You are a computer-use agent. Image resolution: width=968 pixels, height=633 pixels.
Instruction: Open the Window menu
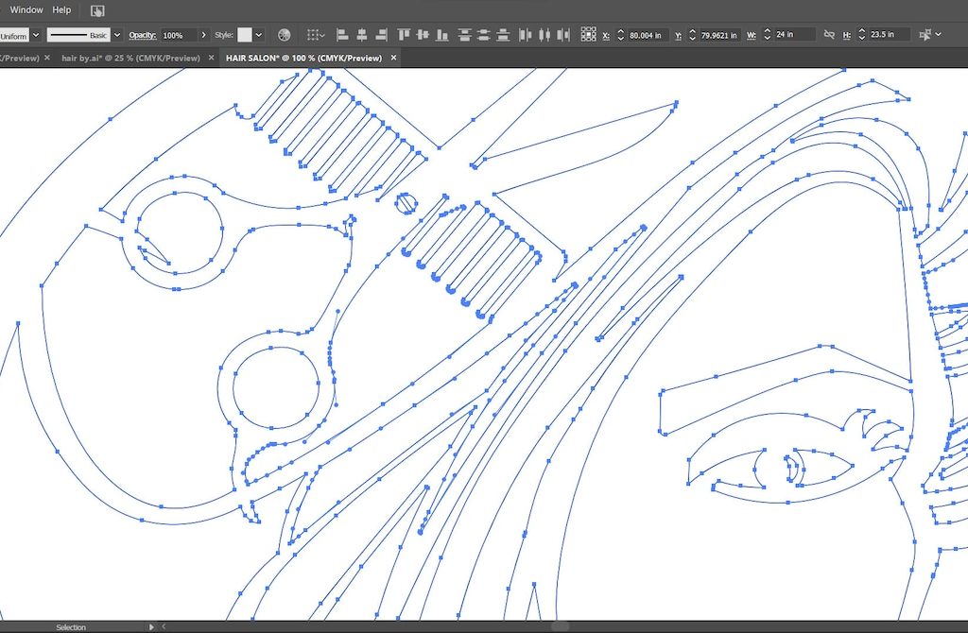click(x=26, y=9)
